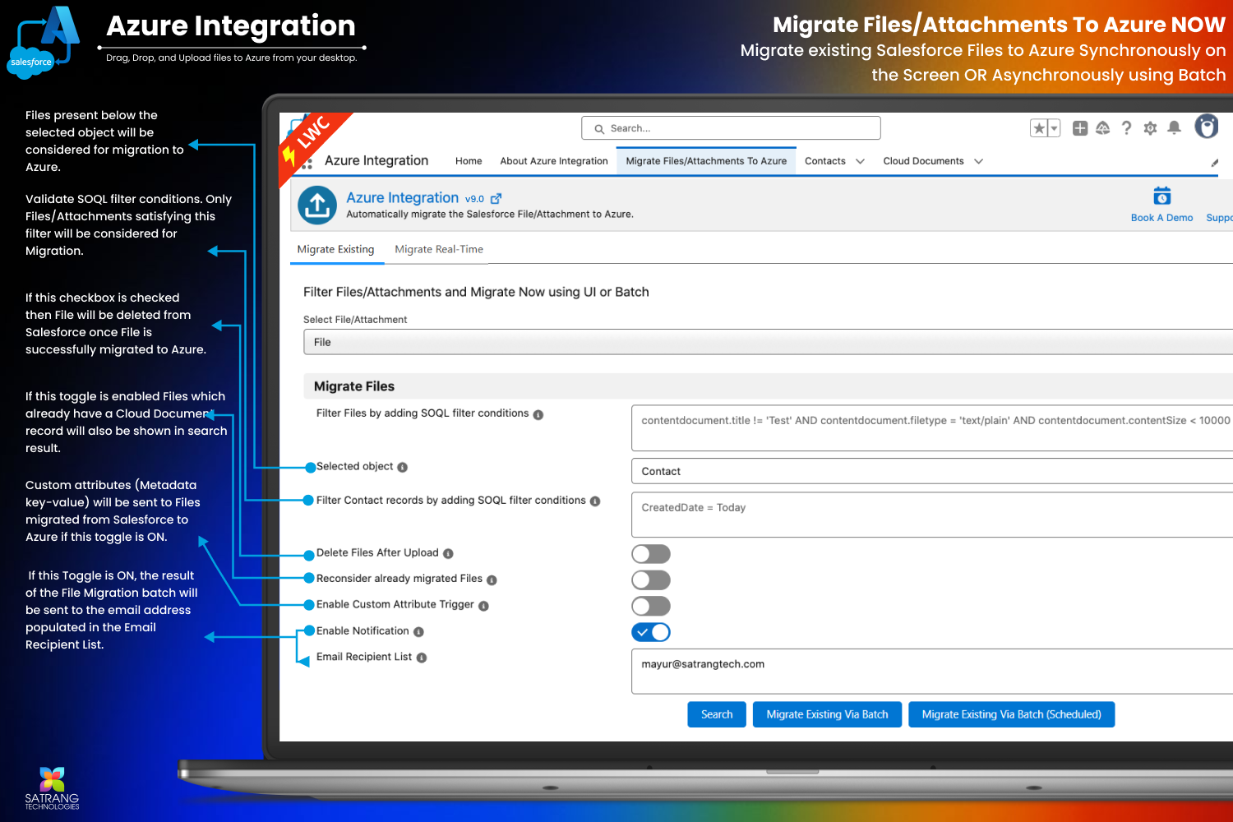Click info icon next to Enable Notification
The height and width of the screenshot is (822, 1233).
point(418,632)
